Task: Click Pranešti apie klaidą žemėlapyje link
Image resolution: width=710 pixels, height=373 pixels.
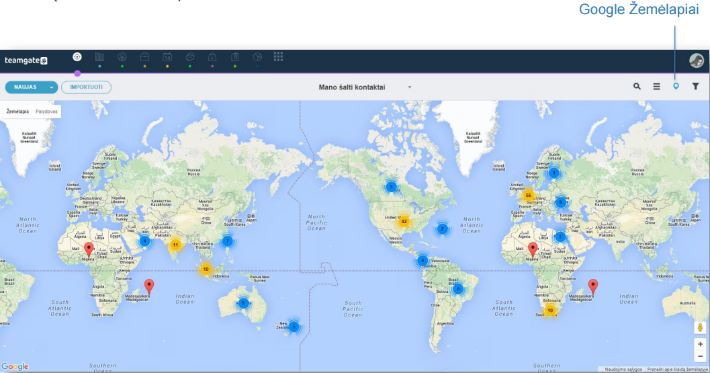Action: [x=677, y=370]
